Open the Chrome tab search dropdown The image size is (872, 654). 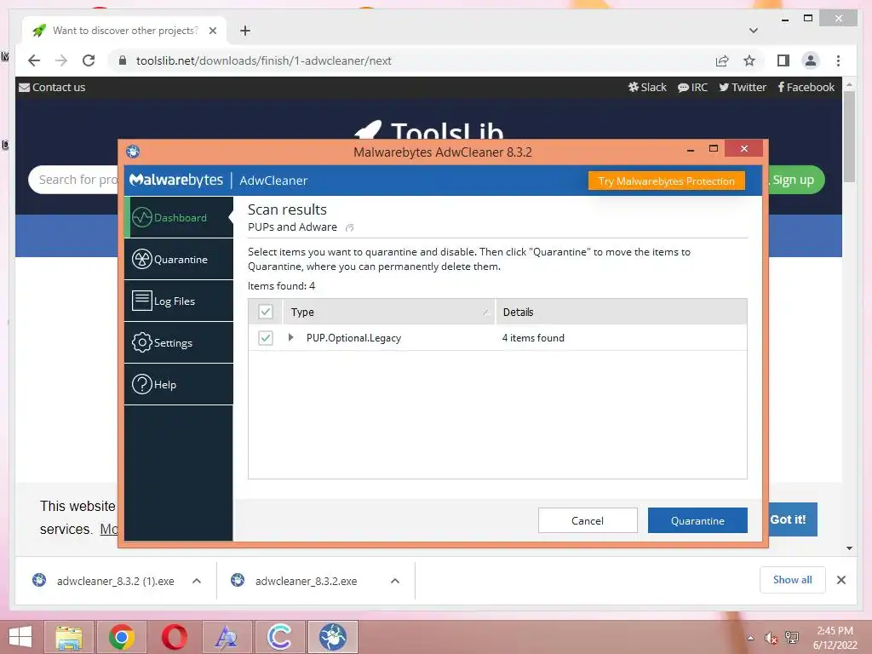coord(754,31)
